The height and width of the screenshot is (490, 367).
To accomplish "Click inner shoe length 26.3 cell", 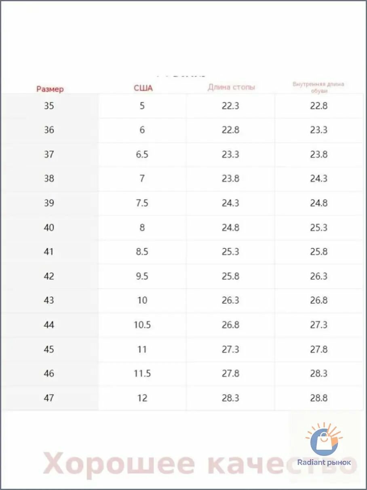I will click(x=319, y=276).
